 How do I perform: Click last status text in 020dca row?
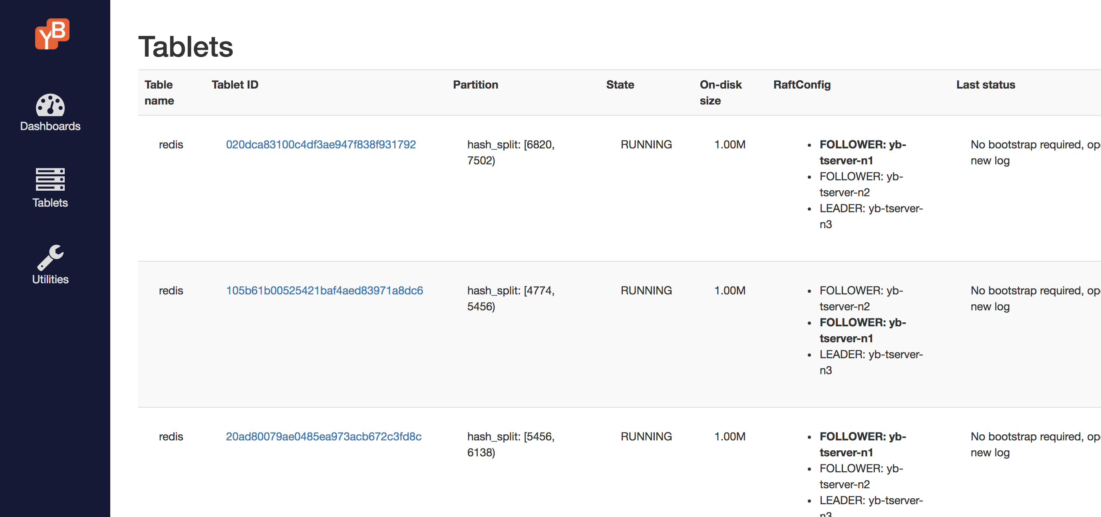tap(1035, 152)
